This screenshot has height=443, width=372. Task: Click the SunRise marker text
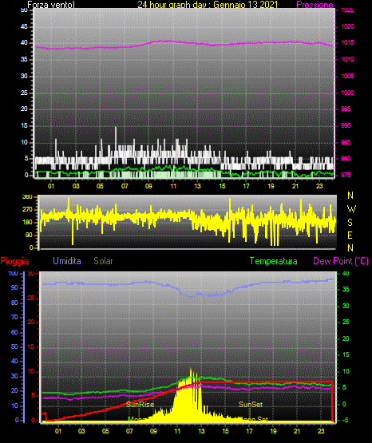pos(140,405)
